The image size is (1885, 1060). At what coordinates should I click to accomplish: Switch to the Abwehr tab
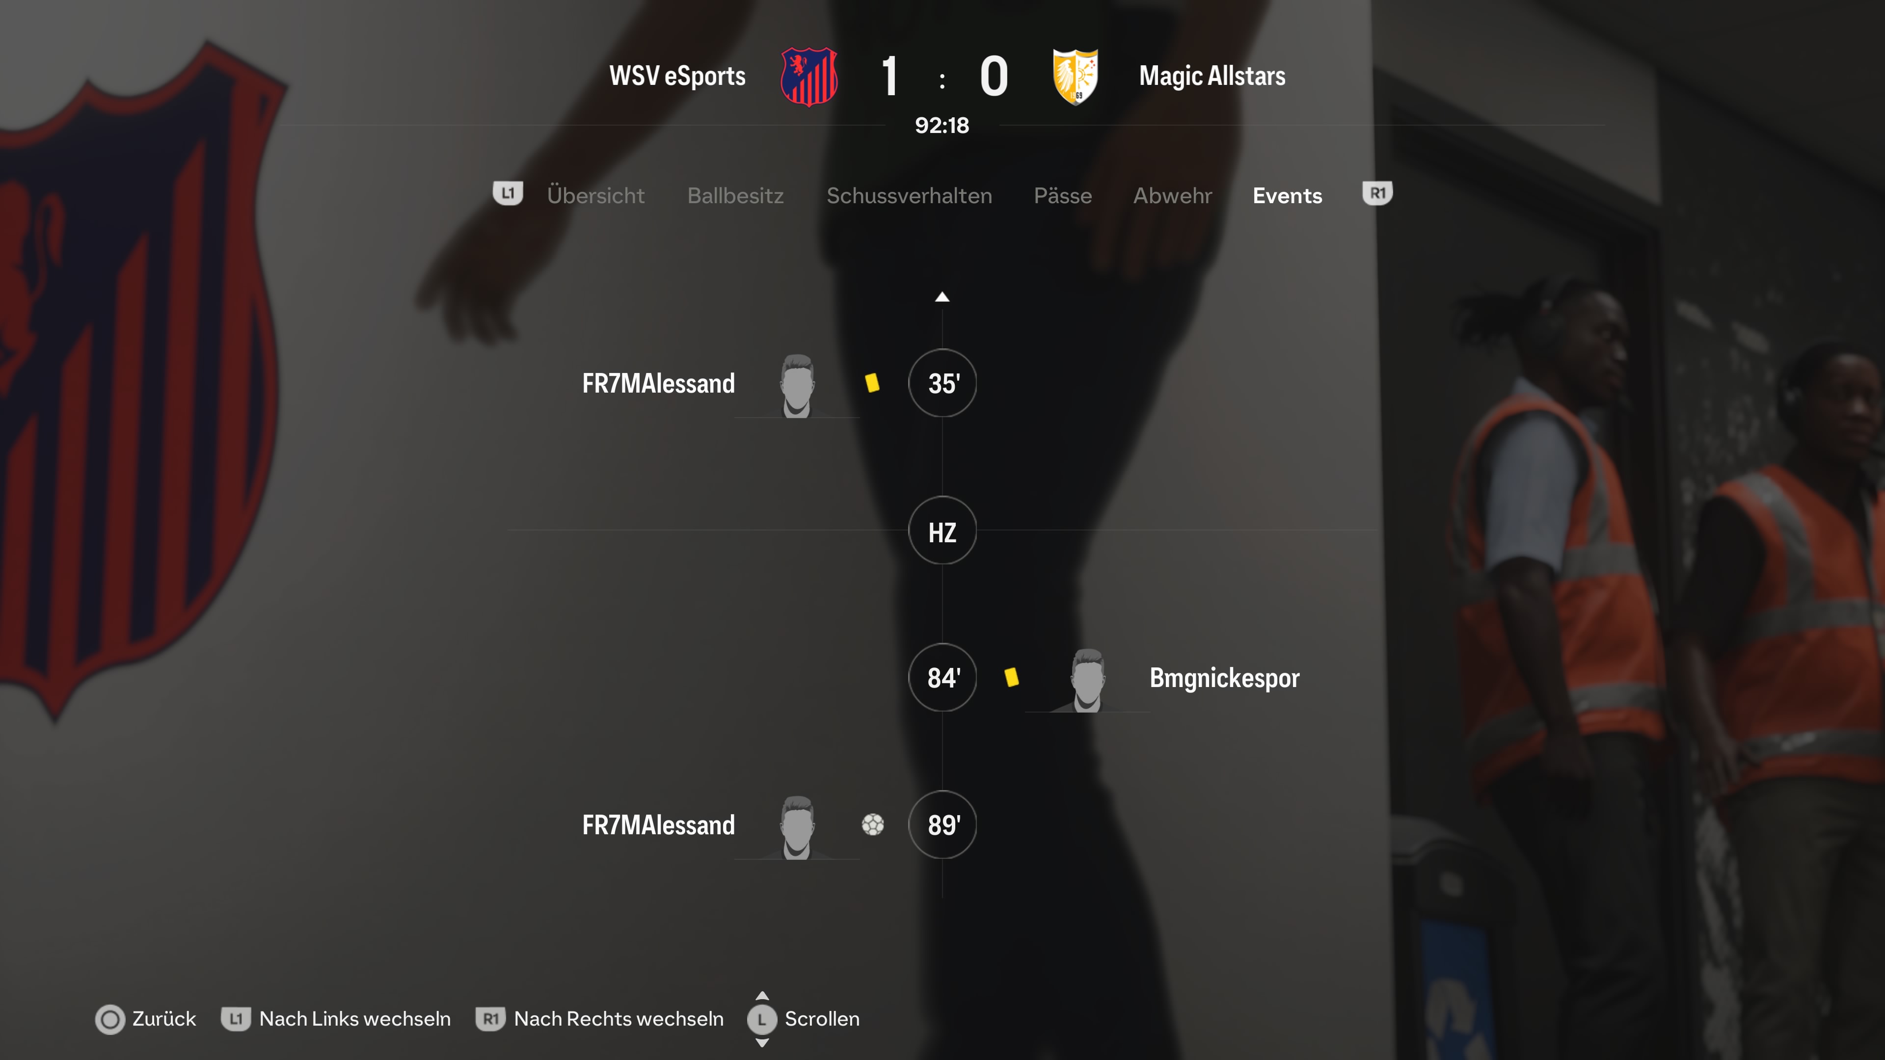pos(1172,195)
